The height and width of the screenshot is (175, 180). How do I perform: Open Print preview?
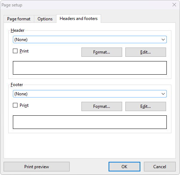pyautogui.click(x=36, y=167)
